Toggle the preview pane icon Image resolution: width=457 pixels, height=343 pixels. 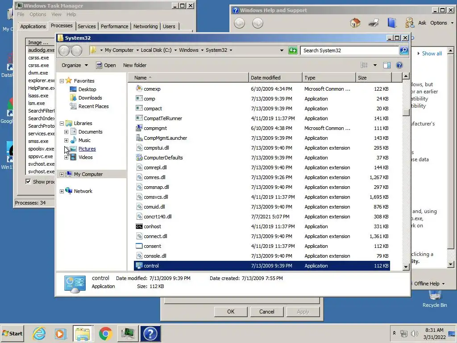(387, 65)
